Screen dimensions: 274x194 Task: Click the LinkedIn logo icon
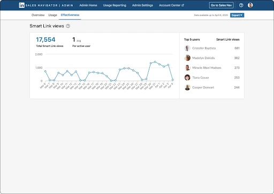click(x=21, y=5)
